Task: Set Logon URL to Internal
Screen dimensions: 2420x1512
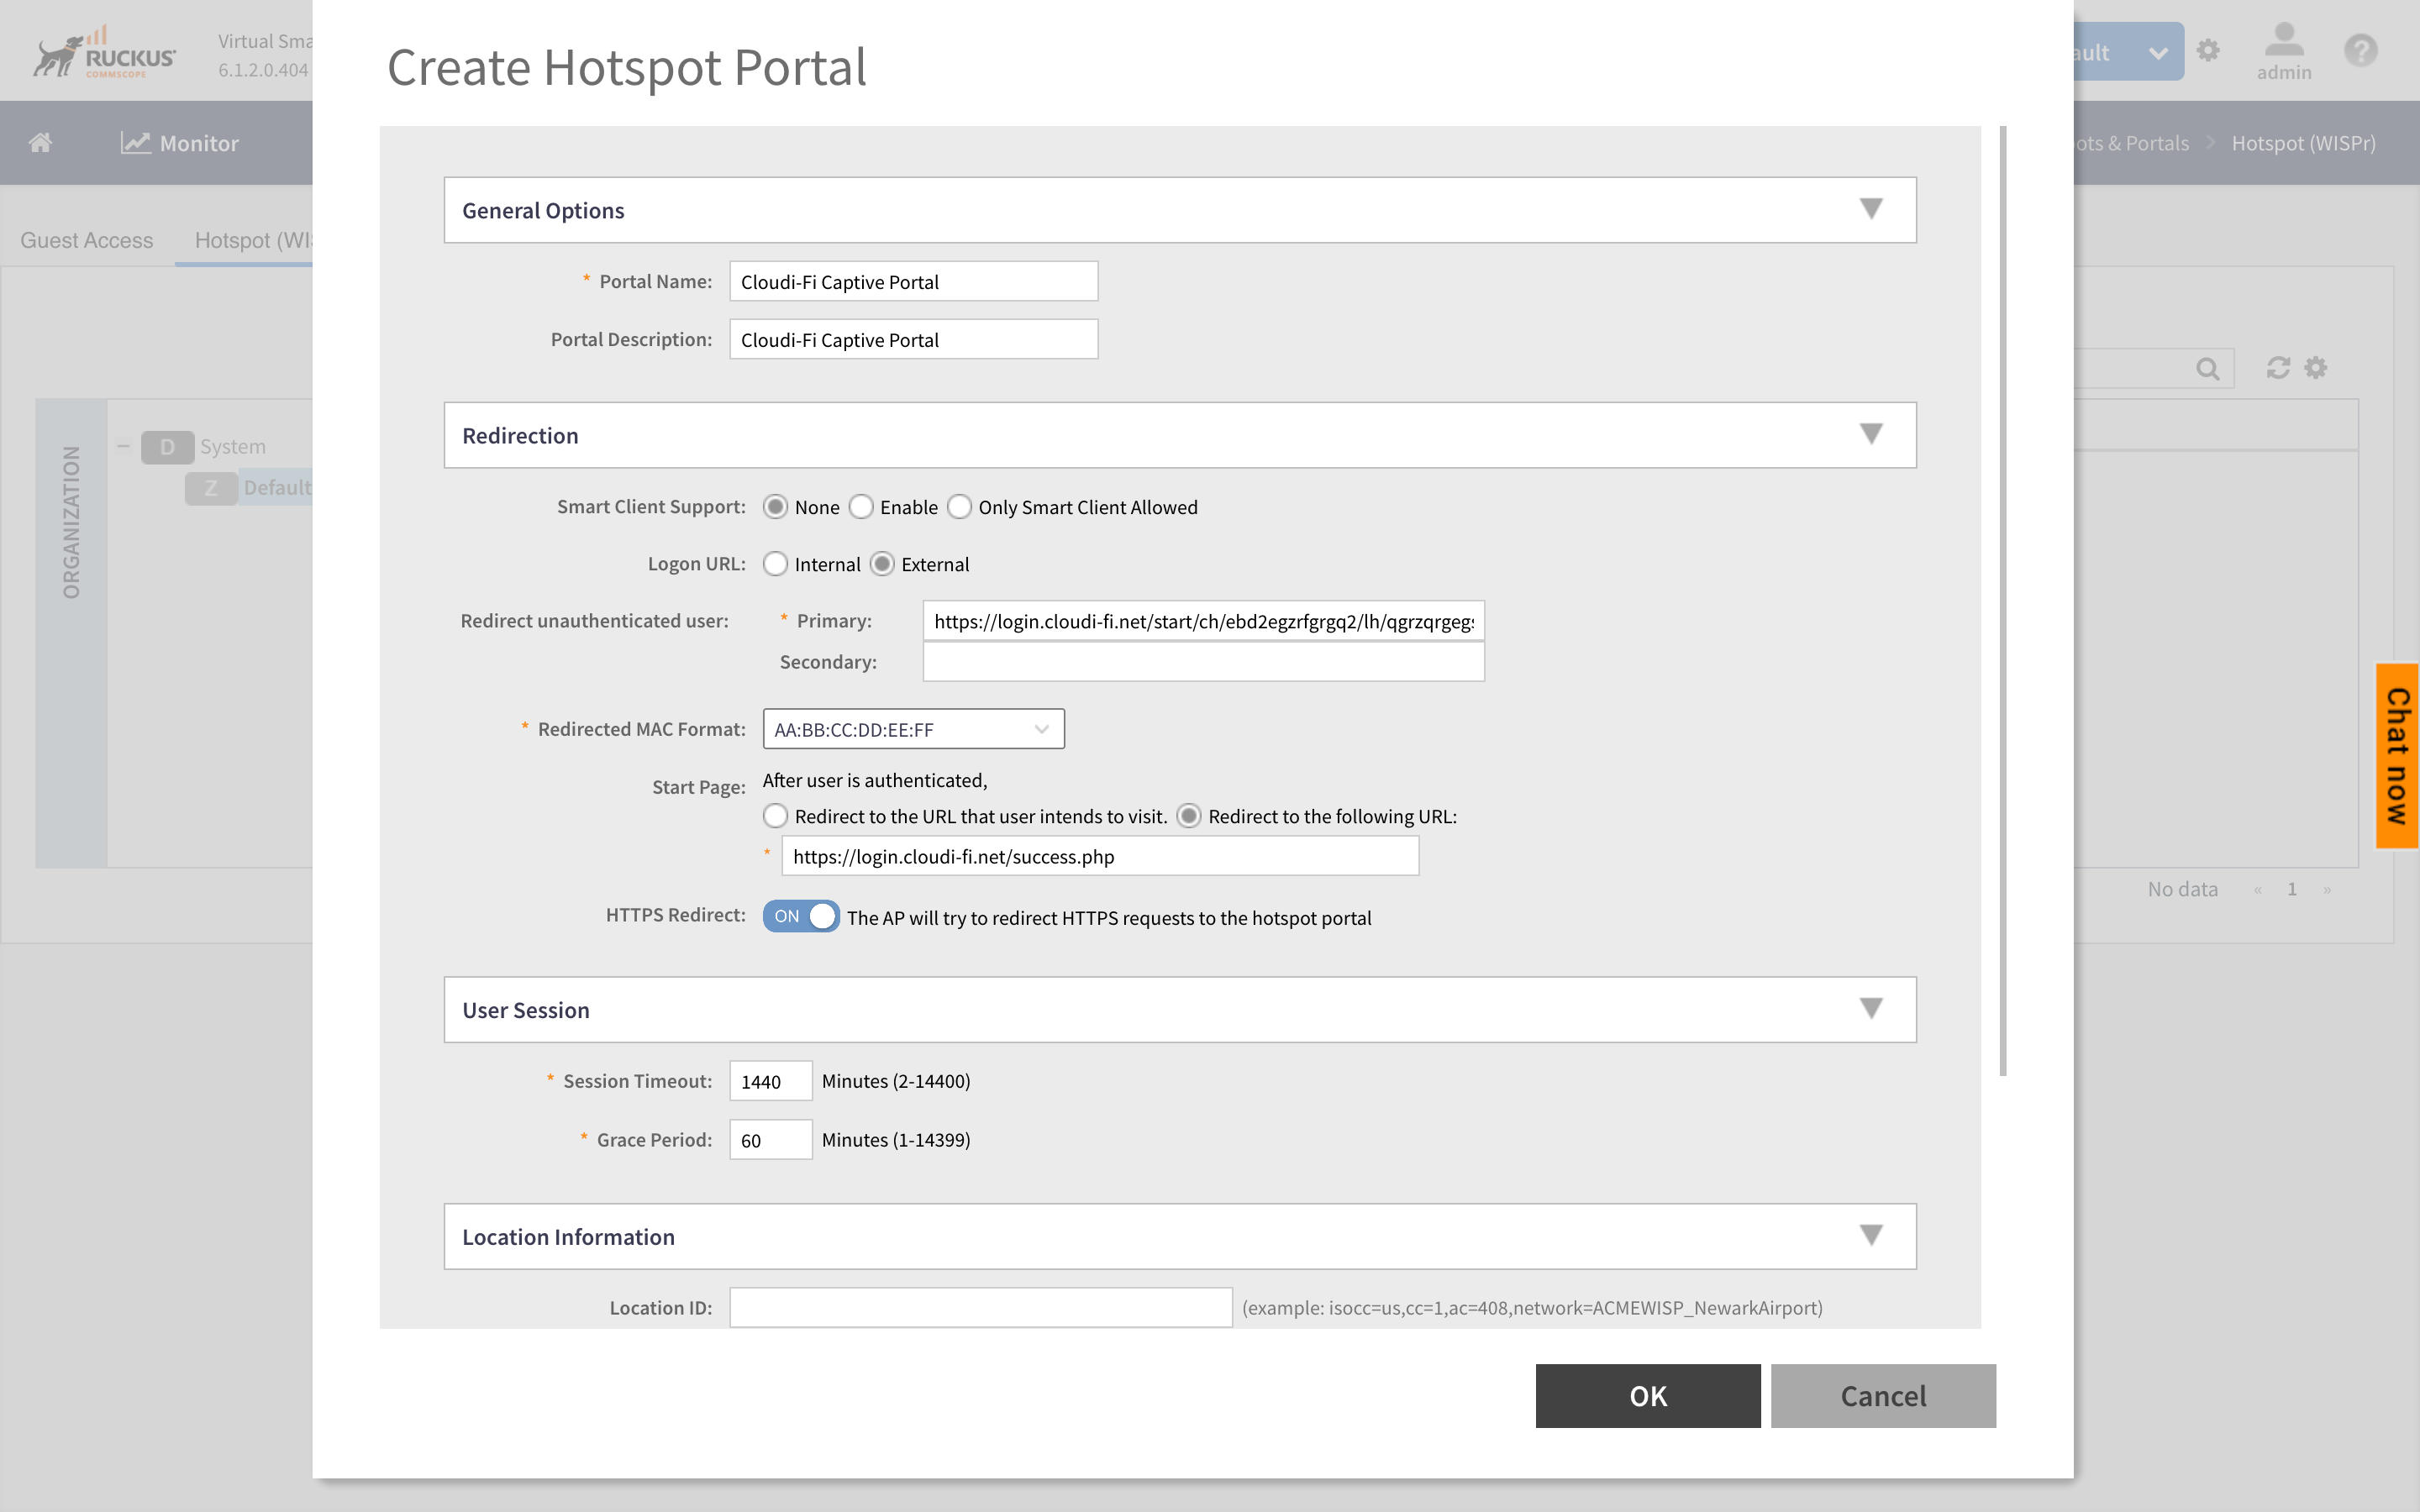Action: pos(775,564)
